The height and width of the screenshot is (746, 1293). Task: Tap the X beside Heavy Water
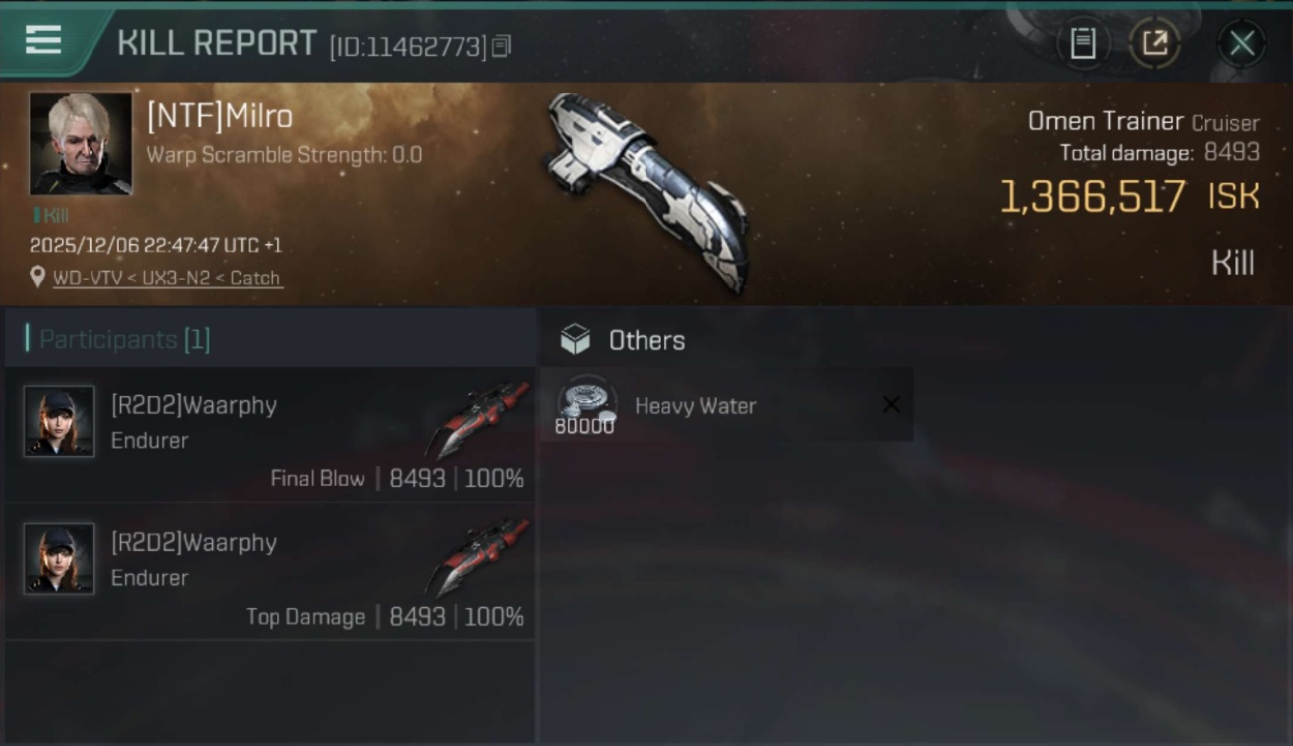point(891,404)
